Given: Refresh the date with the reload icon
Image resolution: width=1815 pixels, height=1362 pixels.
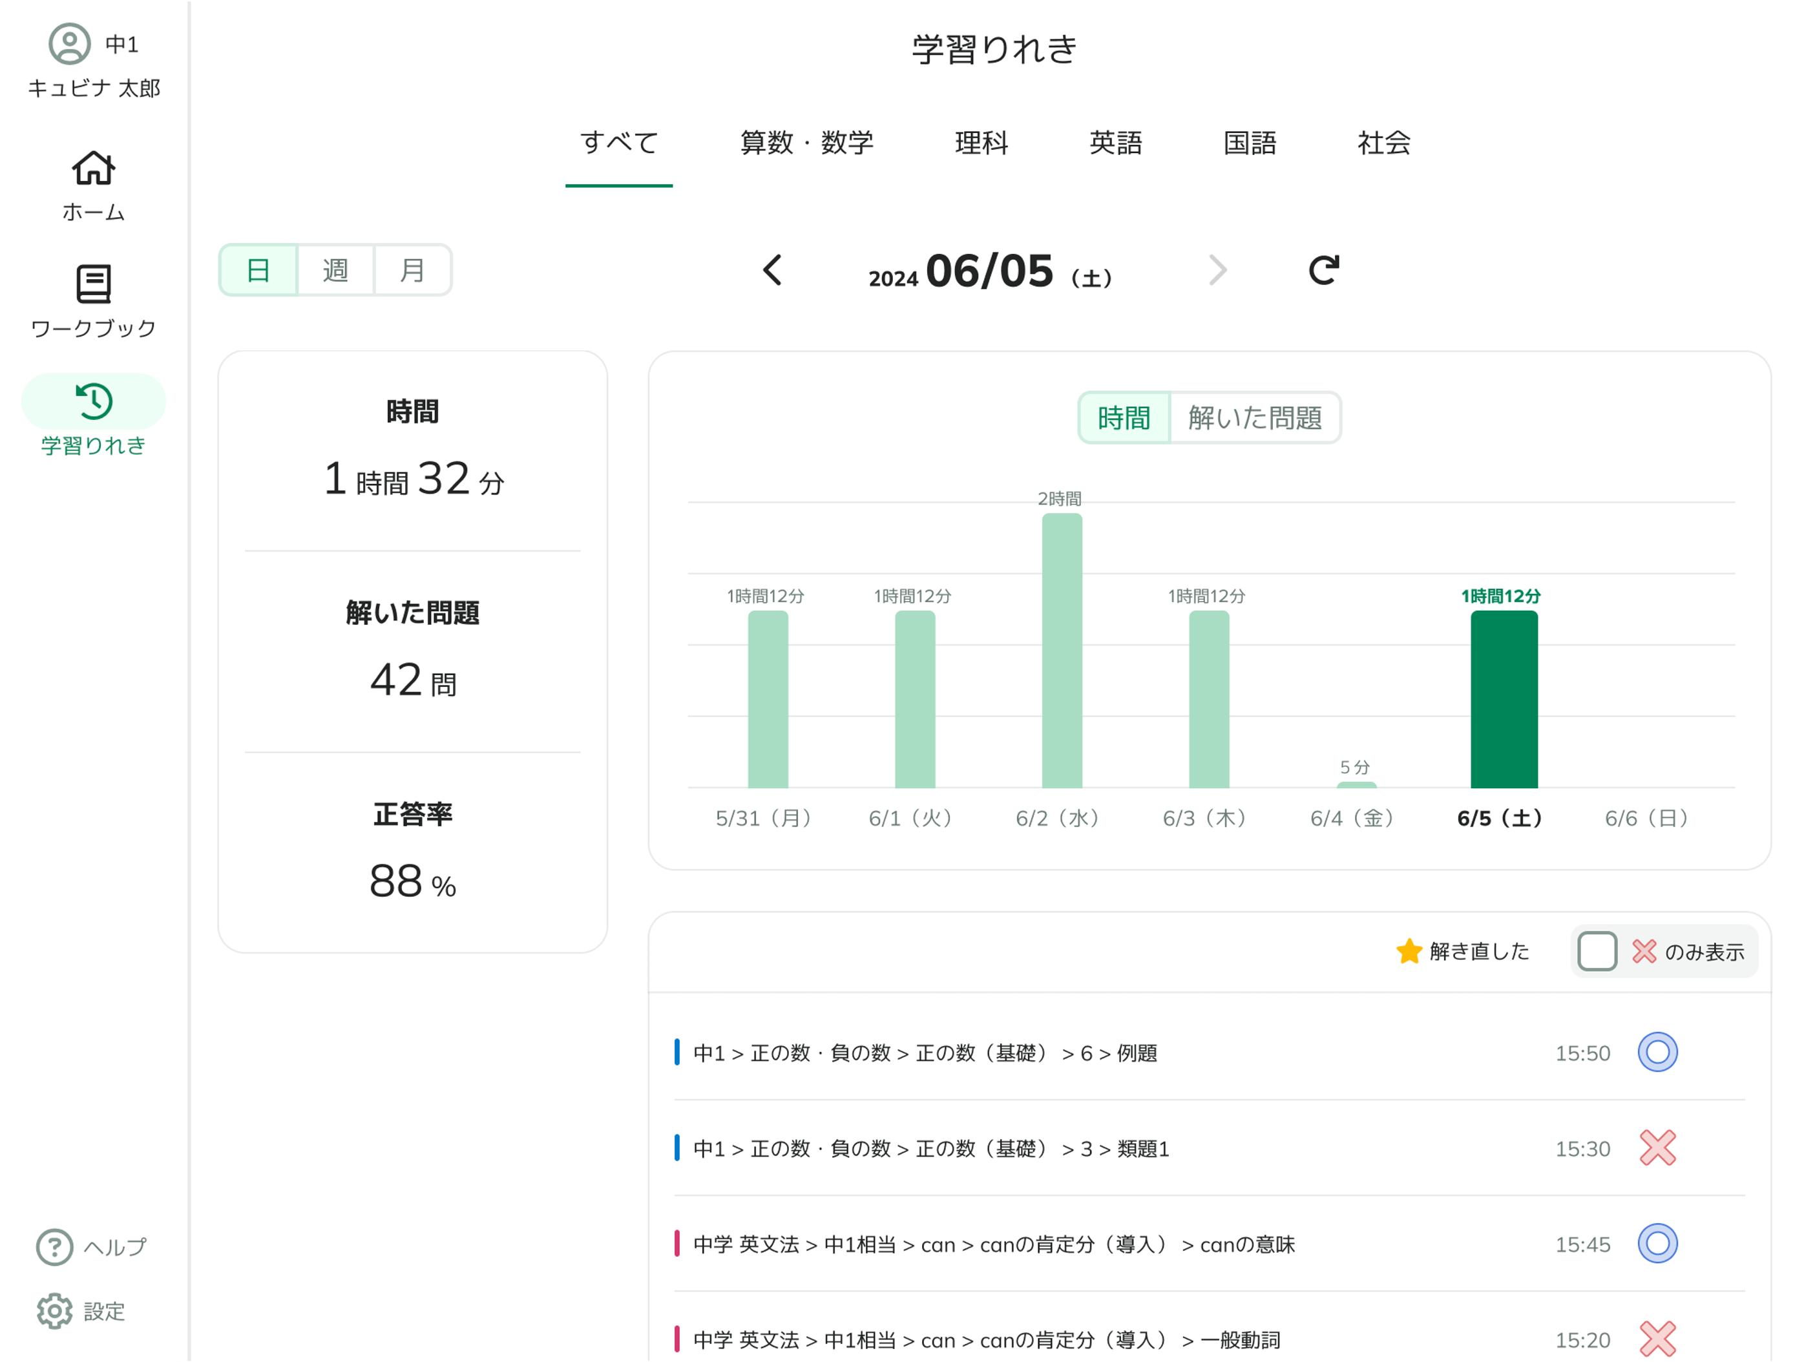Looking at the screenshot, I should 1323,270.
